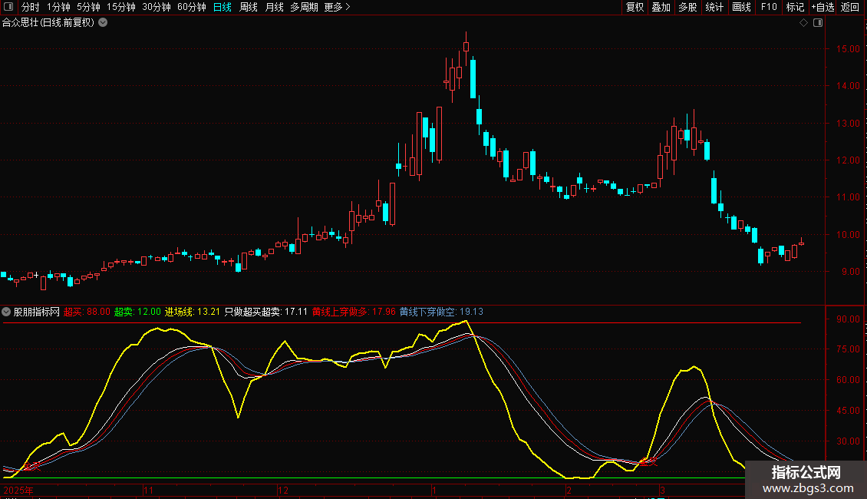Switch to 月线 monthly chart

click(274, 7)
